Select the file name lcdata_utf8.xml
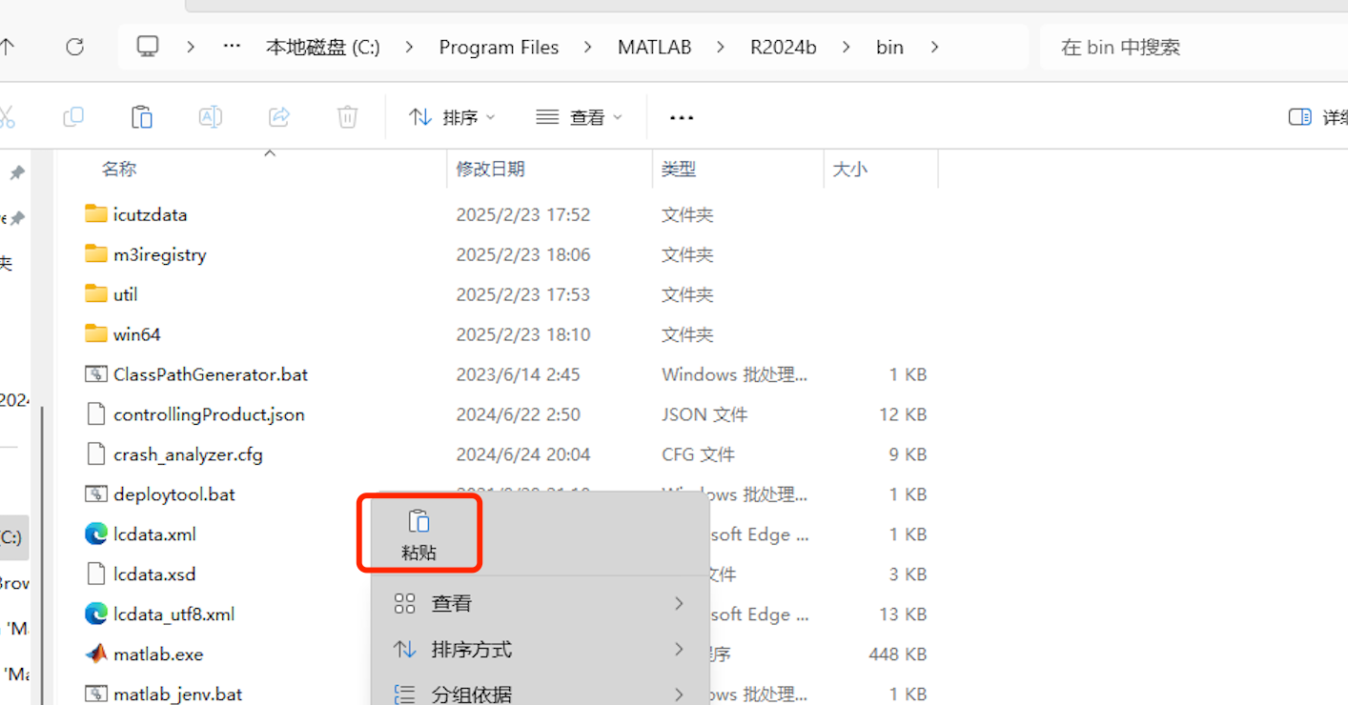This screenshot has height=705, width=1348. (174, 614)
